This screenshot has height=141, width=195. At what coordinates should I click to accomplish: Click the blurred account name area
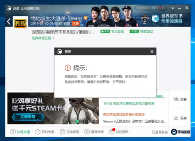click(x=151, y=8)
